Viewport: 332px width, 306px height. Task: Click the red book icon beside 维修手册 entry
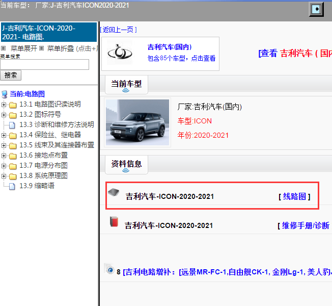click(114, 222)
